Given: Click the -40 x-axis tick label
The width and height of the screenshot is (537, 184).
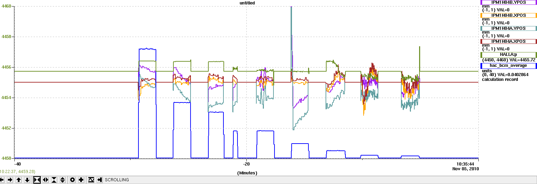Looking at the screenshot, I should click(17, 164).
